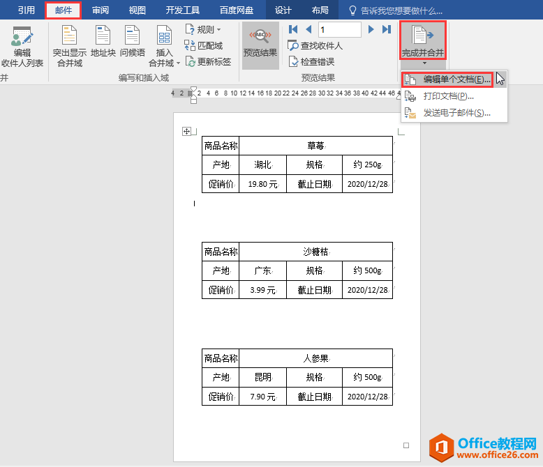Insert a 问候语 greeting line

coord(133,41)
